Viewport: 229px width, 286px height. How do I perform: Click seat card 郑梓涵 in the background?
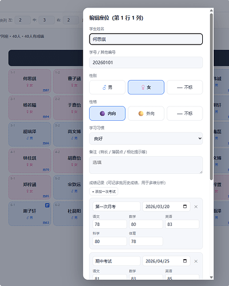30,188
